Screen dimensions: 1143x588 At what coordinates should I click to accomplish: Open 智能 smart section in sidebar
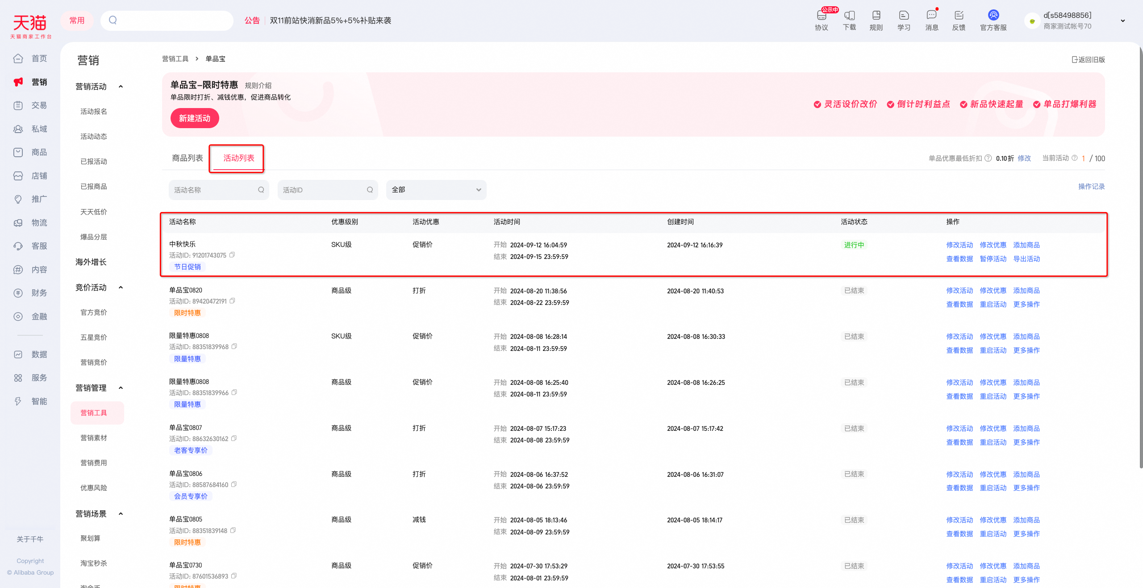[x=30, y=401]
